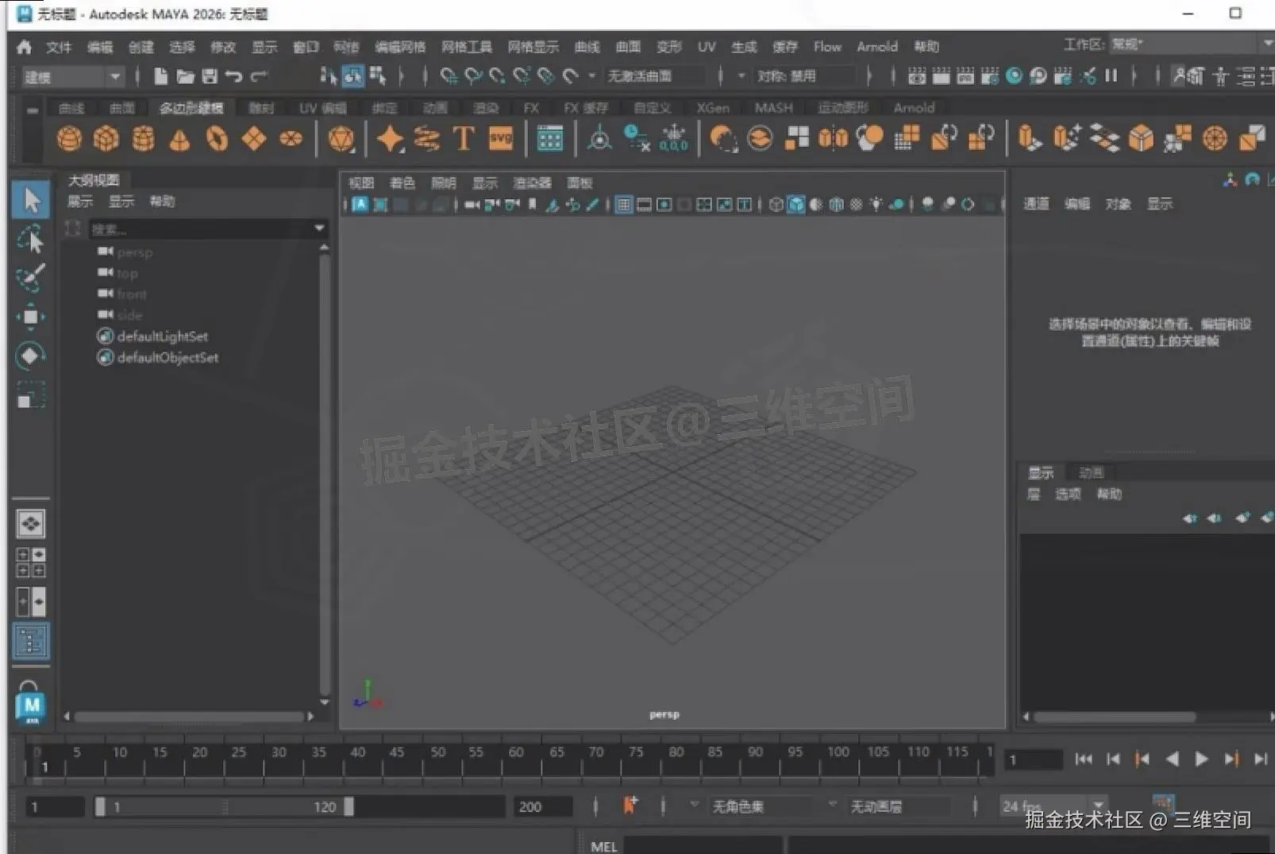Toggle viewport lighting with the bulb icon
Image resolution: width=1275 pixels, height=854 pixels.
click(x=876, y=204)
